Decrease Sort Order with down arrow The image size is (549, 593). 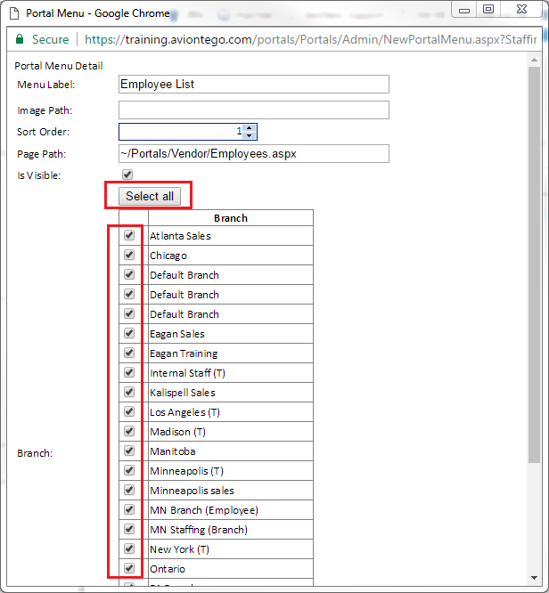250,135
